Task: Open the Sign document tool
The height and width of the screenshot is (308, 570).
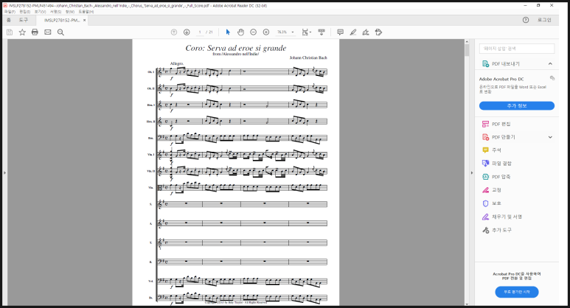Action: (366, 32)
